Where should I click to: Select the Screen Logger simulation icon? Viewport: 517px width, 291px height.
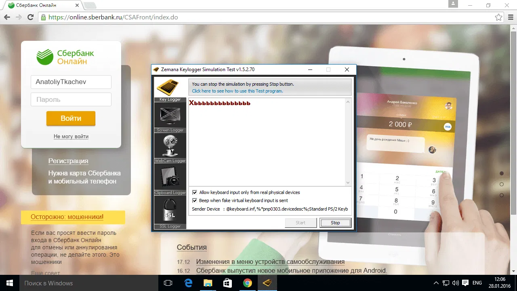click(170, 118)
